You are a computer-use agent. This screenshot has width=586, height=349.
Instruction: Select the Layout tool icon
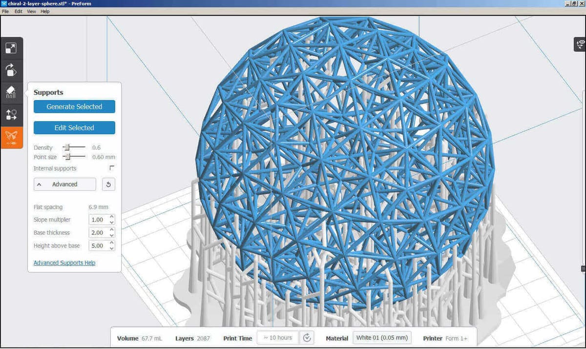(11, 115)
